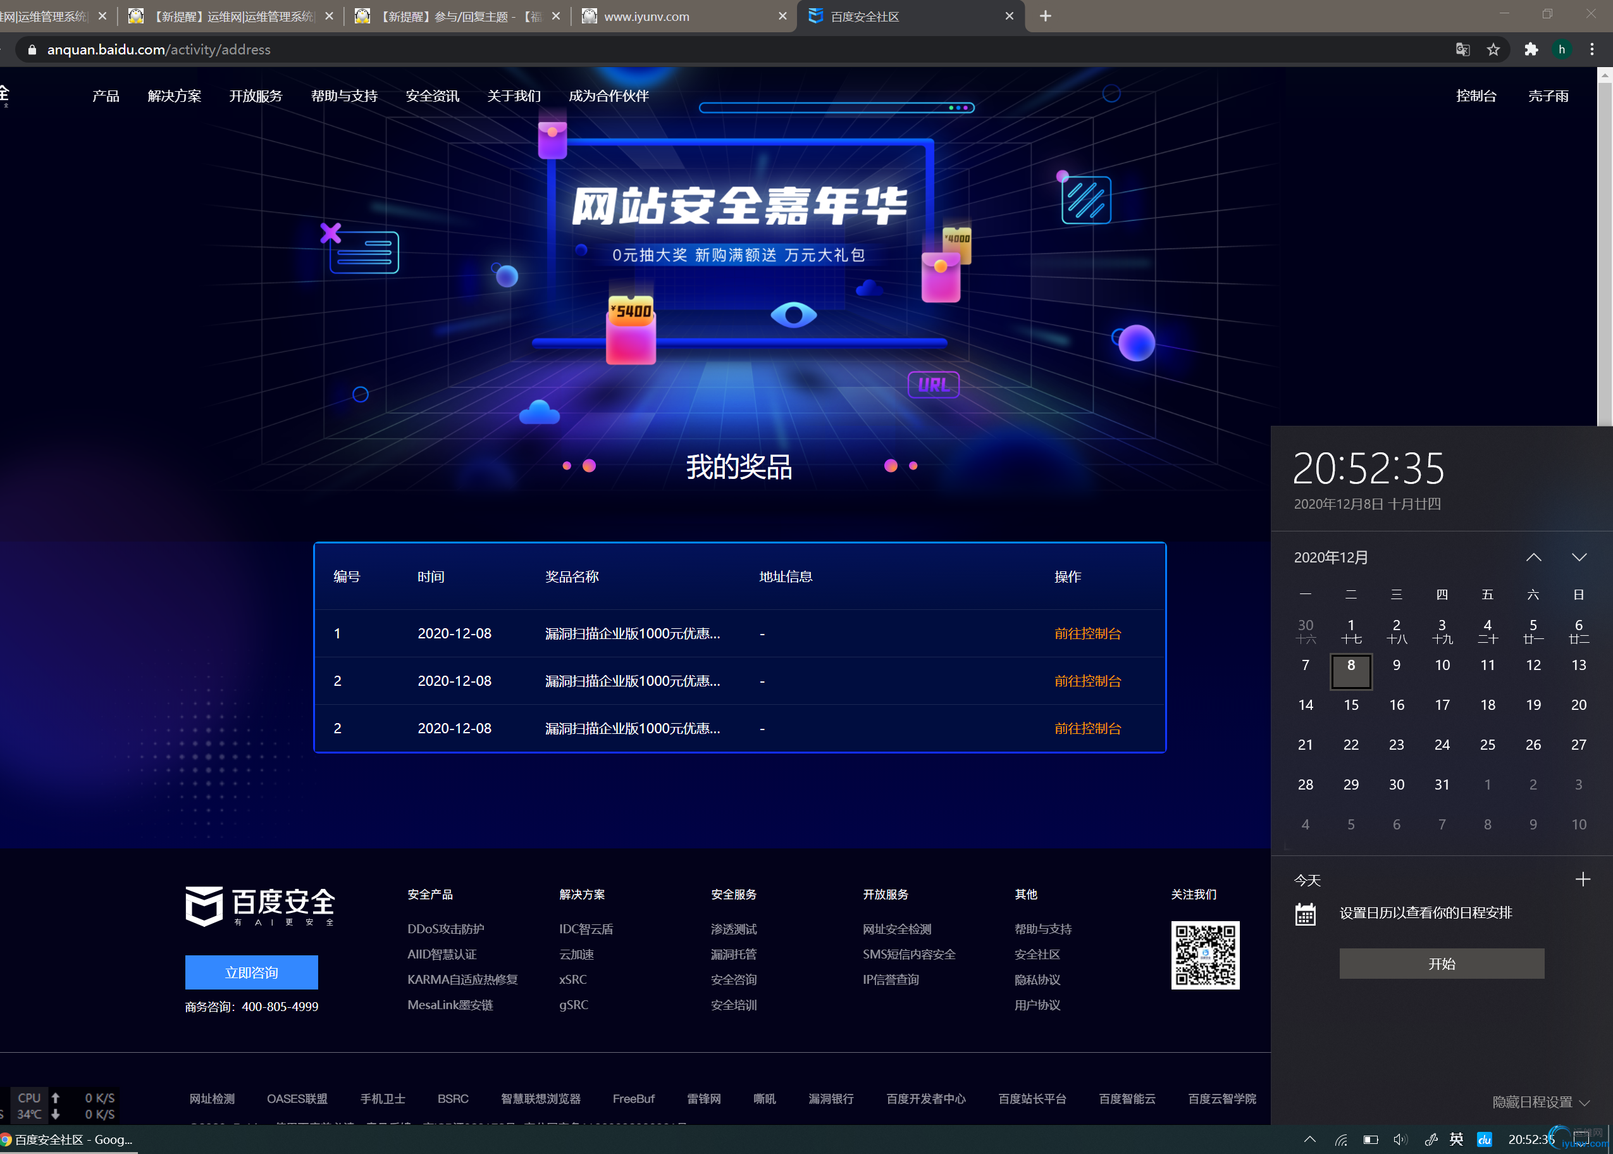
Task: Click the address bar URL anquan.baidu.com/activity/address
Action: coord(159,50)
